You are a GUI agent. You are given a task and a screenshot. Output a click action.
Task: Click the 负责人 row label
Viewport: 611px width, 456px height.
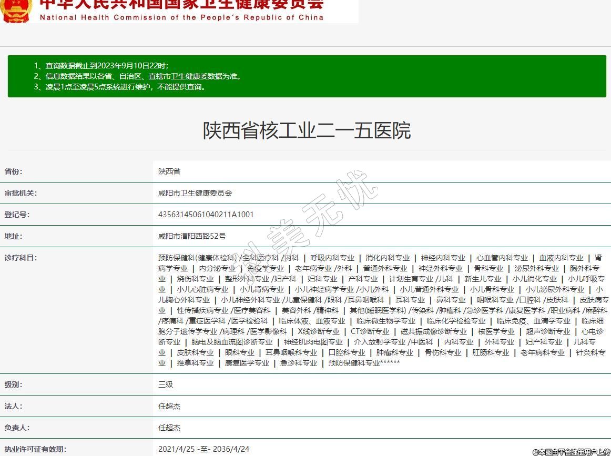click(x=17, y=428)
